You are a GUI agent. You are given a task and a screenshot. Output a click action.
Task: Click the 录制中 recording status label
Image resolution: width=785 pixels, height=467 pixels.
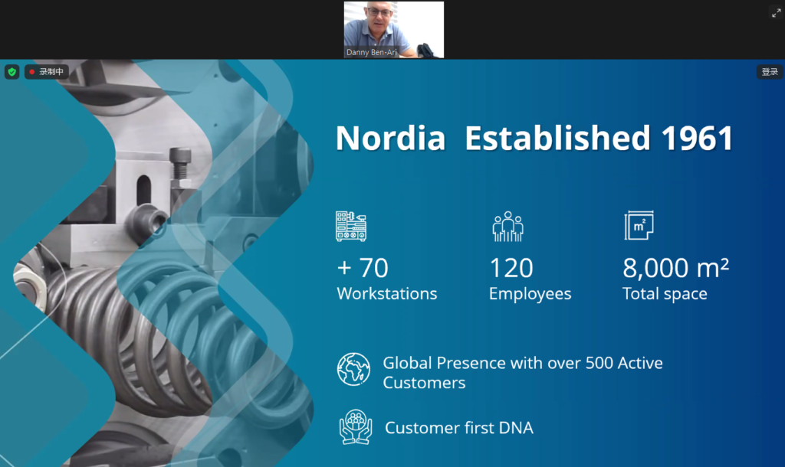pos(53,72)
